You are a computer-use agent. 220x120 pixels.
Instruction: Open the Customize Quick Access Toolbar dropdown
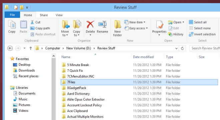[27, 8]
